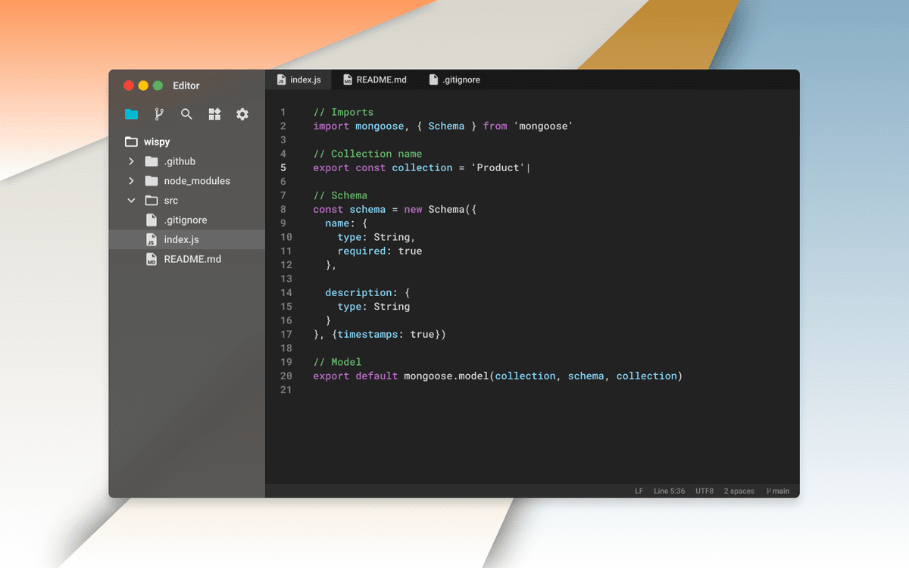Switch to the .gitignore tab

coord(454,80)
